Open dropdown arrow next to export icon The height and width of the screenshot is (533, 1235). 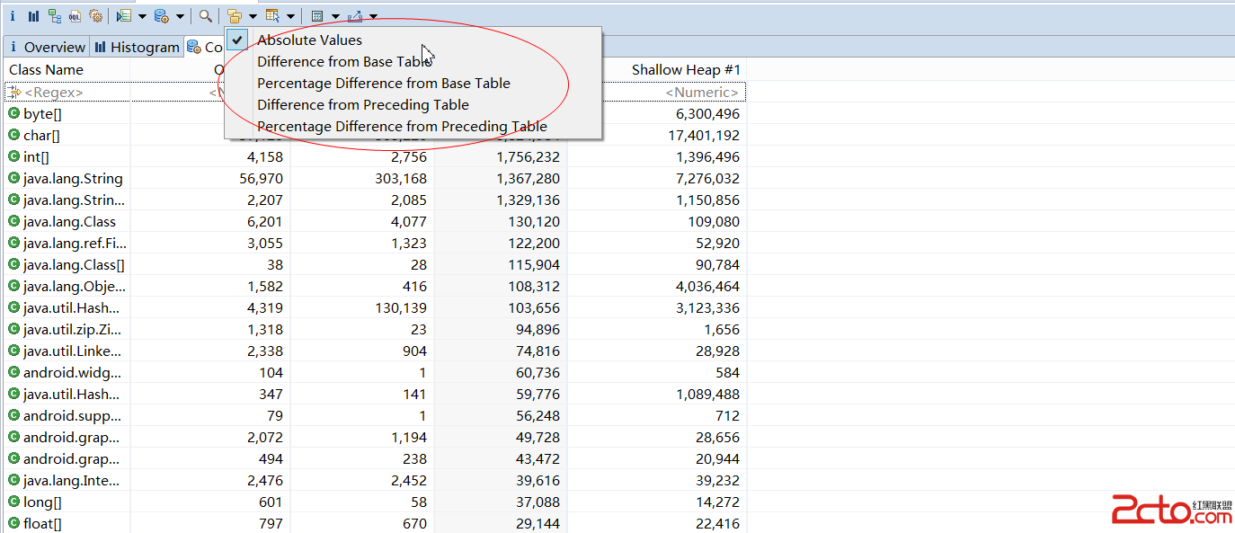[373, 16]
